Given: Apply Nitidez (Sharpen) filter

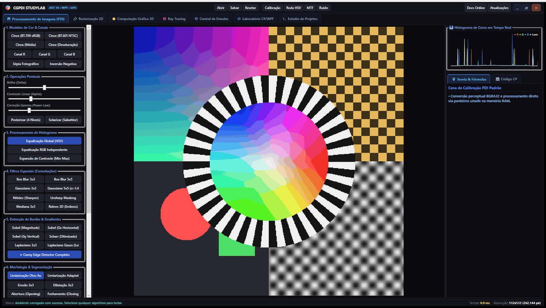Looking at the screenshot, I should (x=25, y=198).
